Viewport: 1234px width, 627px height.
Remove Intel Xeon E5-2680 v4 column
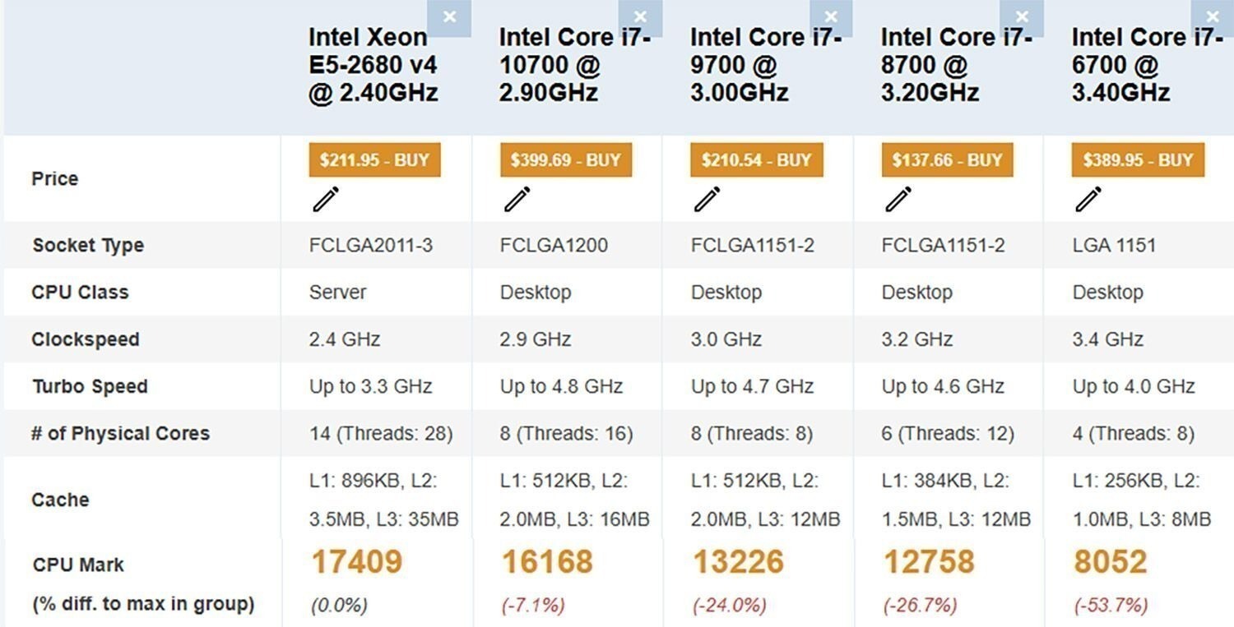click(x=449, y=17)
